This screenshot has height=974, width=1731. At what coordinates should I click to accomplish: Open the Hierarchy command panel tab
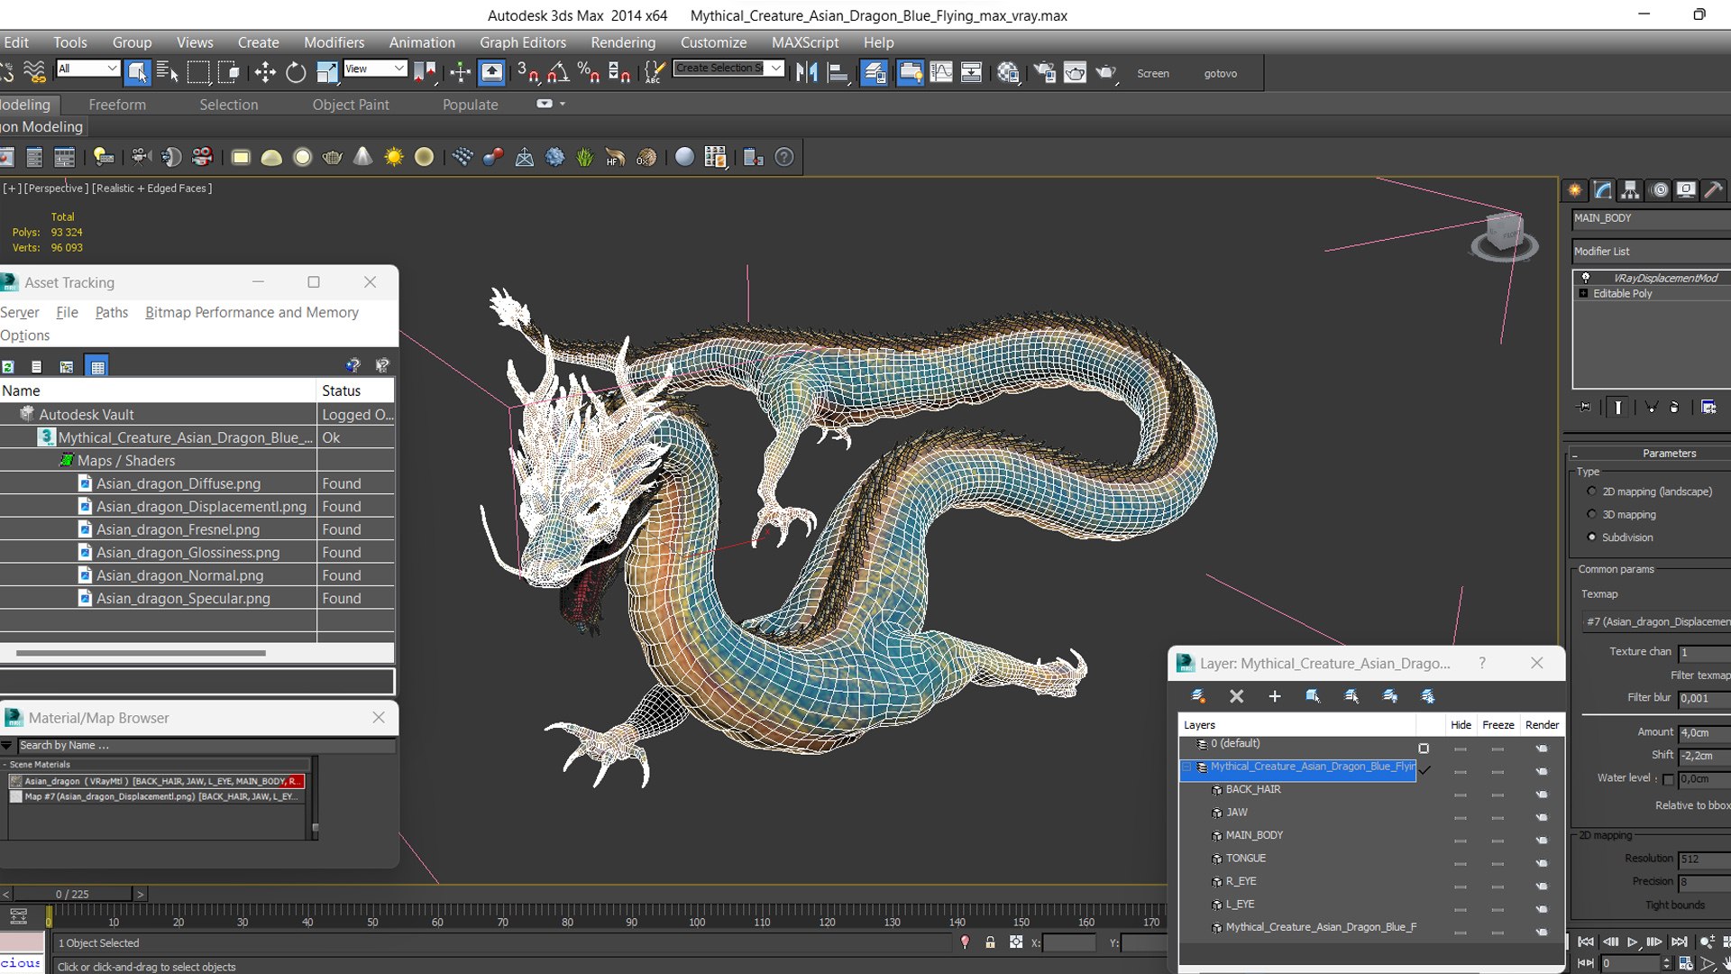coord(1630,189)
